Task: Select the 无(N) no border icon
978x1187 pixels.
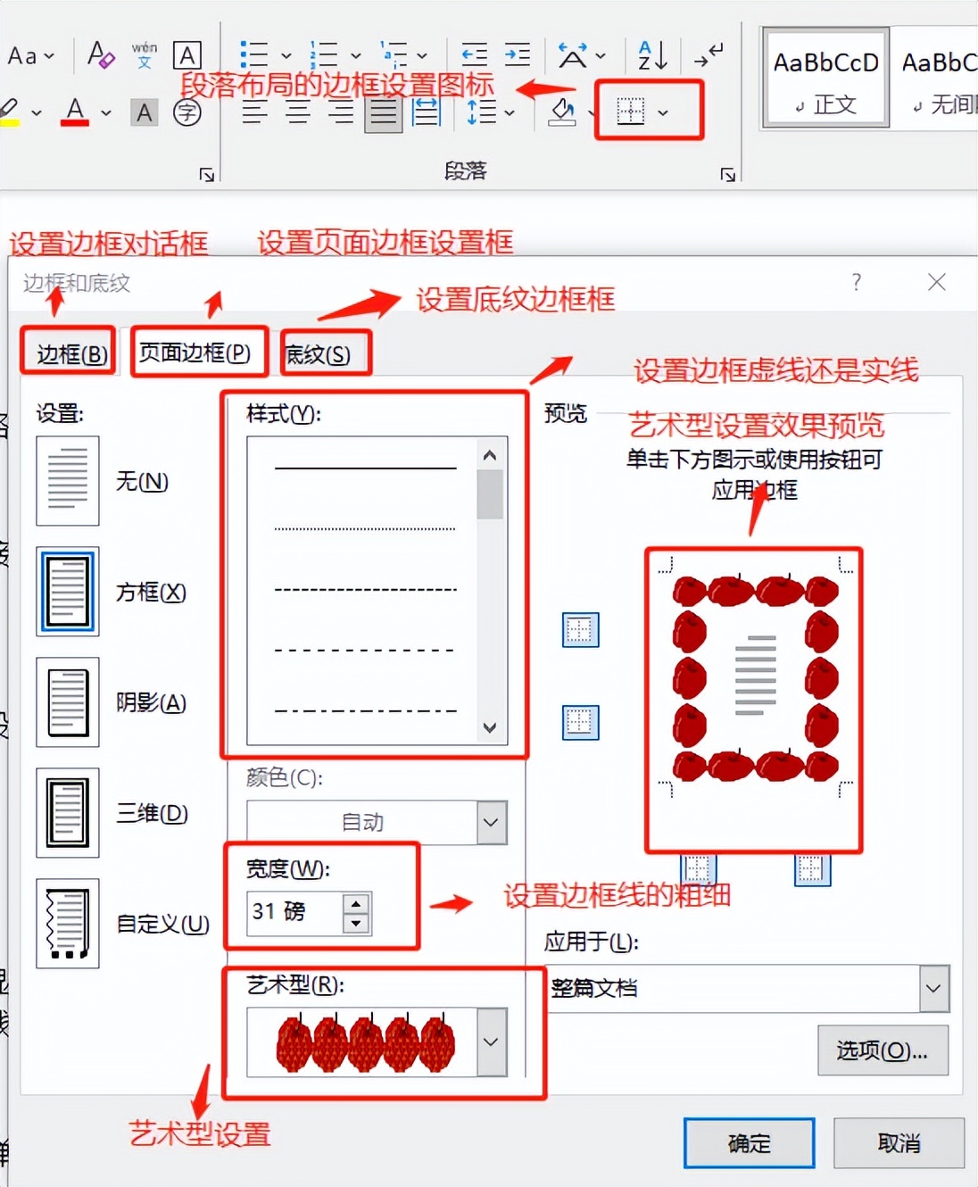Action: (68, 481)
